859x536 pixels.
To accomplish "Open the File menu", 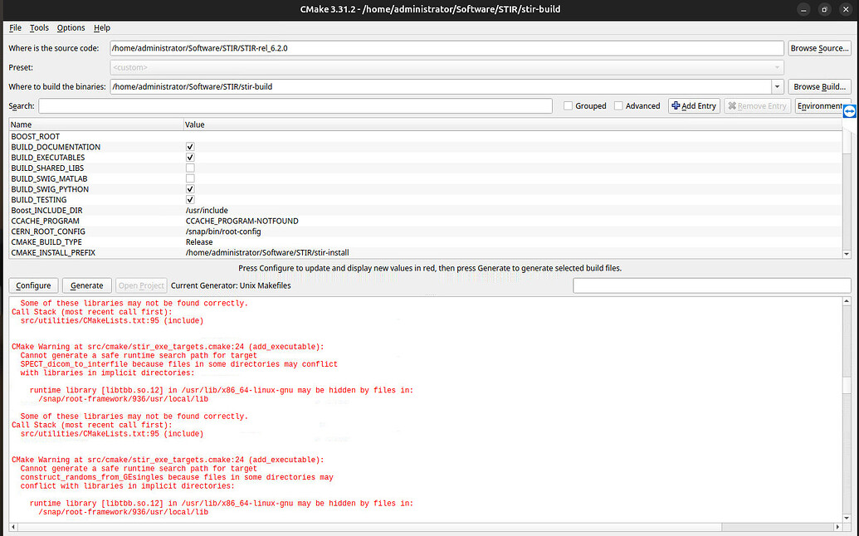I will coord(15,27).
